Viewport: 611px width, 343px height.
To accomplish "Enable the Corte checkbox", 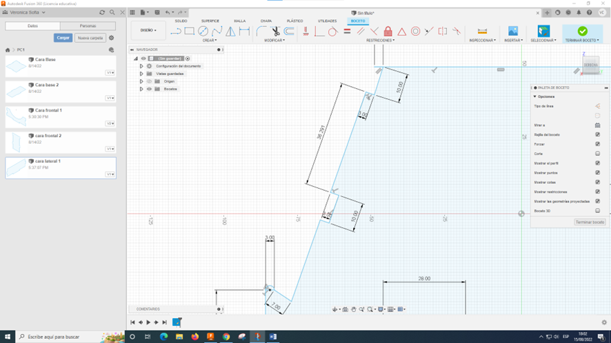I will 597,154.
